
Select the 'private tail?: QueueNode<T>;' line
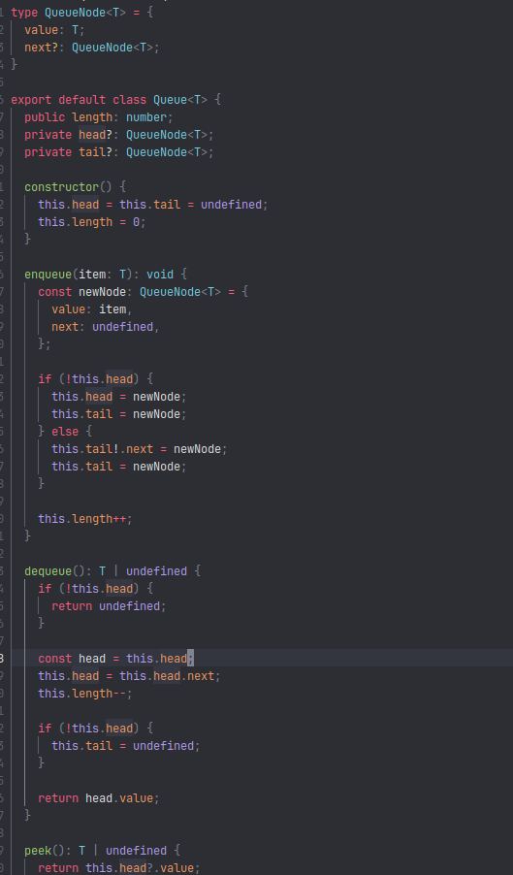pyautogui.click(x=118, y=151)
